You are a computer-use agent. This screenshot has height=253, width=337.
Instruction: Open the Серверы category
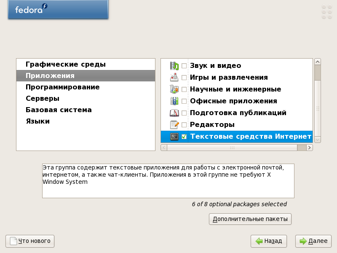click(86, 99)
